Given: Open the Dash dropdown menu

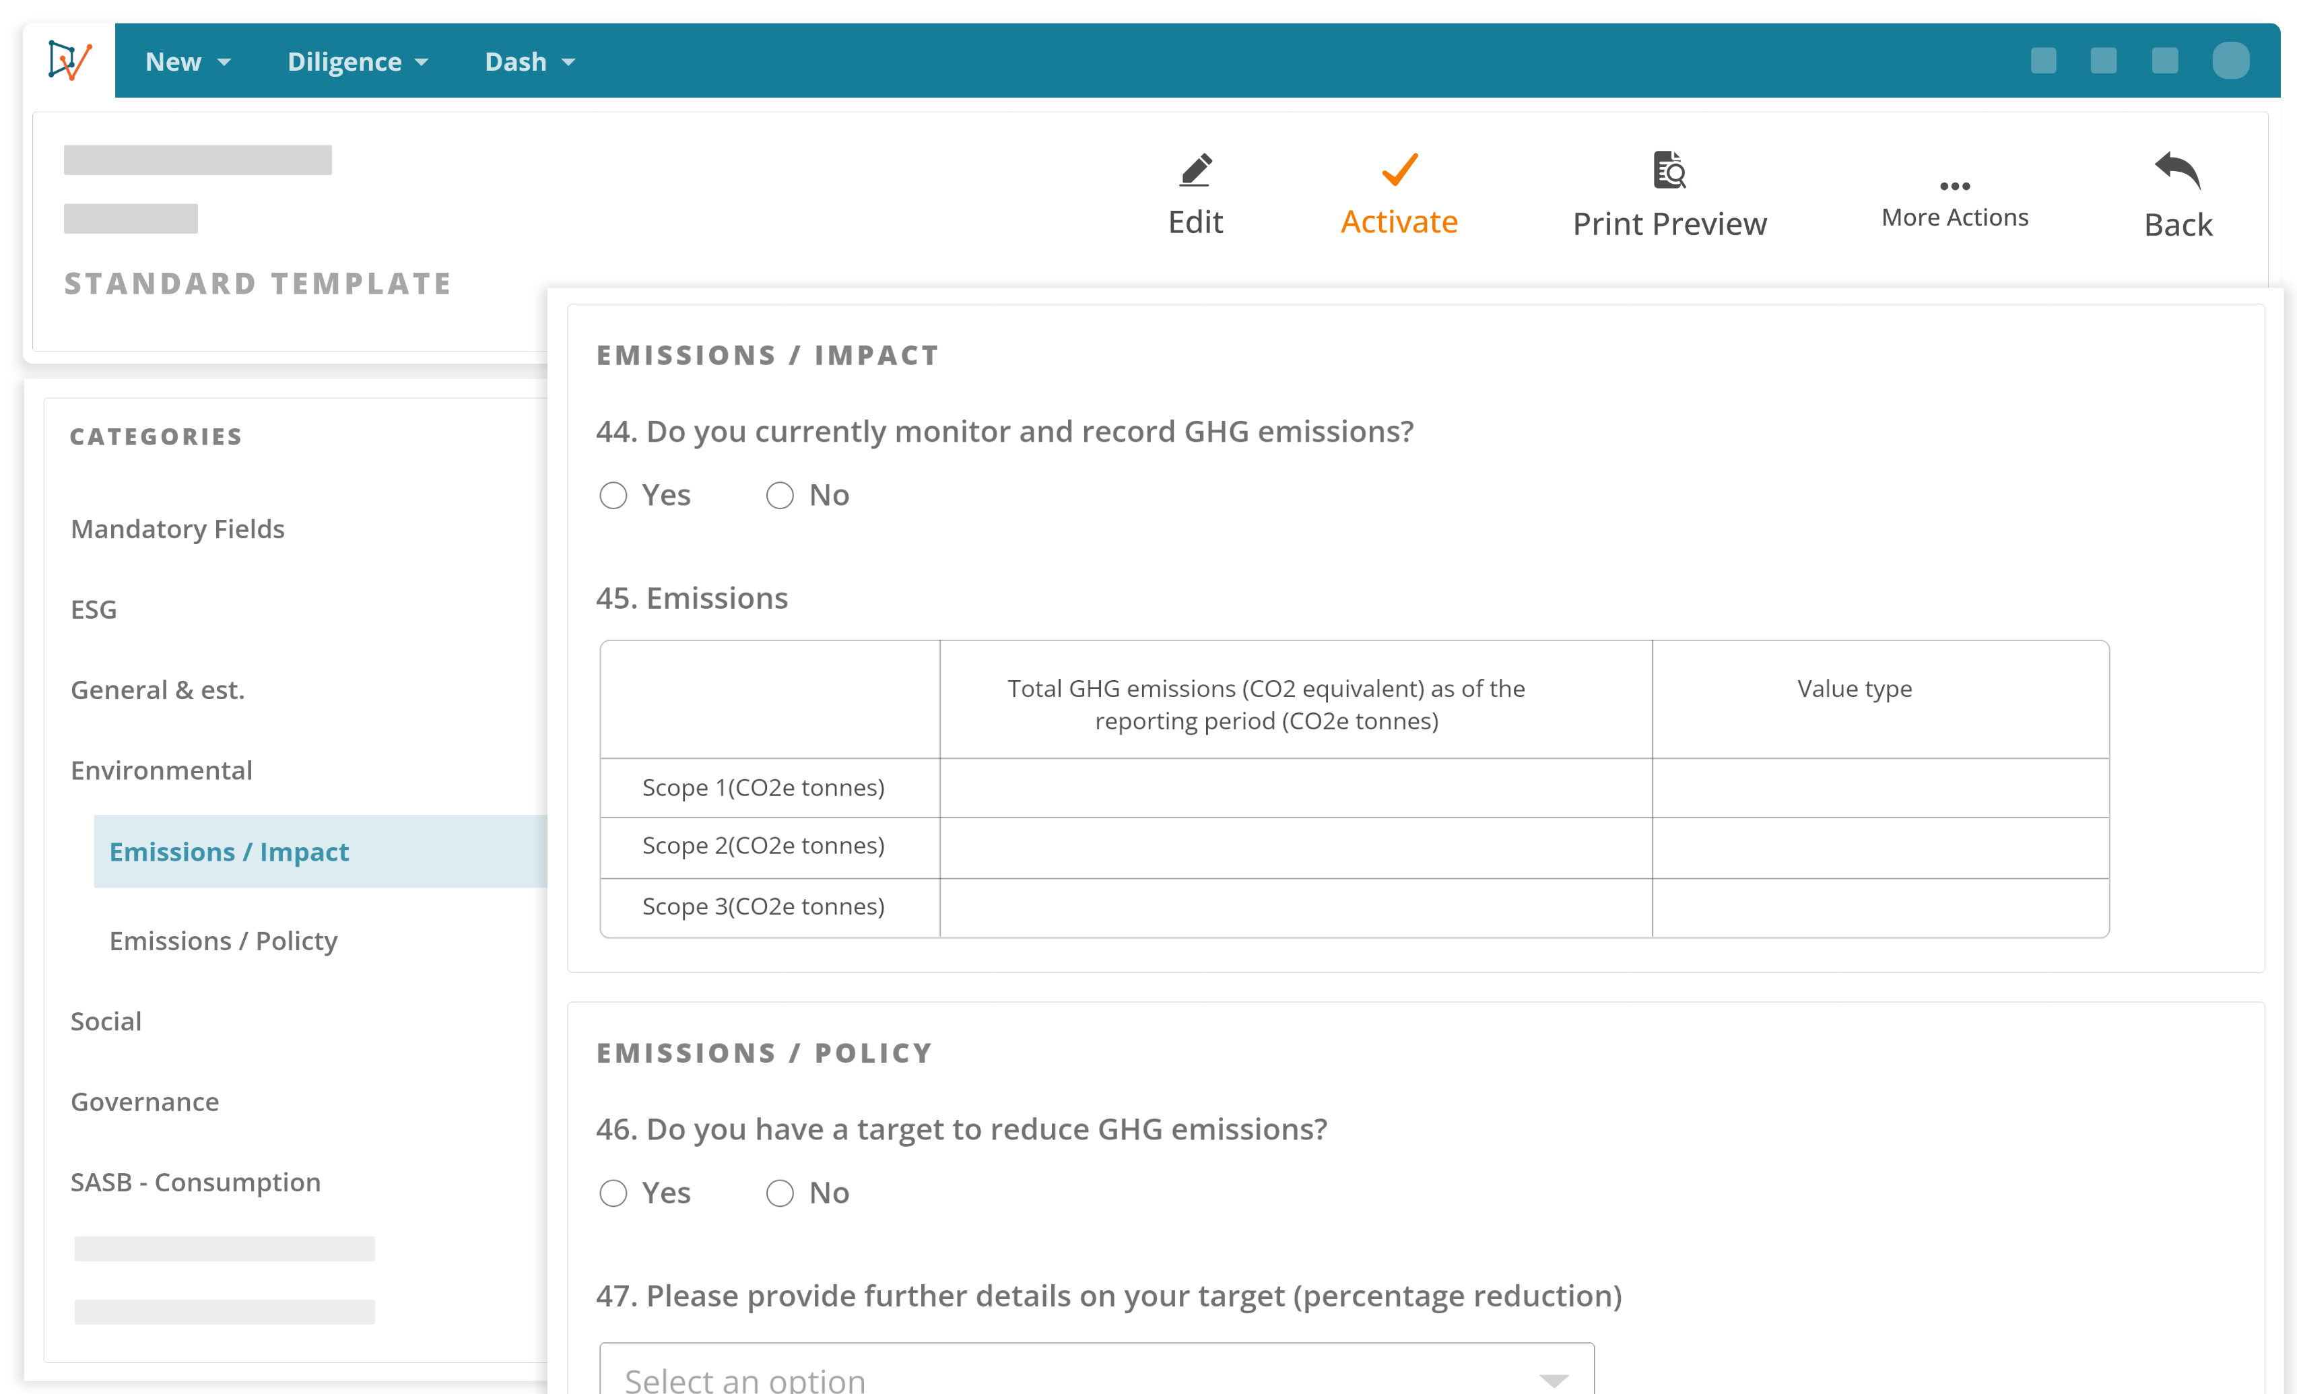Looking at the screenshot, I should click(529, 61).
